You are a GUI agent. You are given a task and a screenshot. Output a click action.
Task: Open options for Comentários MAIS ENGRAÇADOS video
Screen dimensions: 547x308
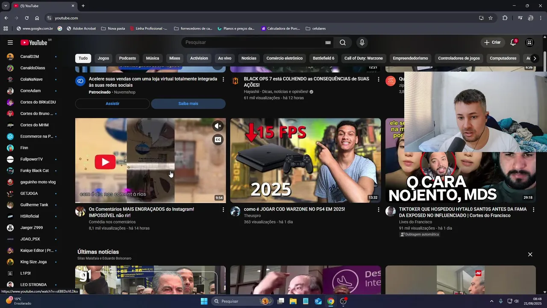pyautogui.click(x=223, y=210)
